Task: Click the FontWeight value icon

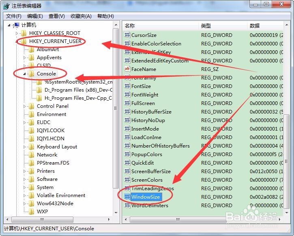Action: coord(127,94)
